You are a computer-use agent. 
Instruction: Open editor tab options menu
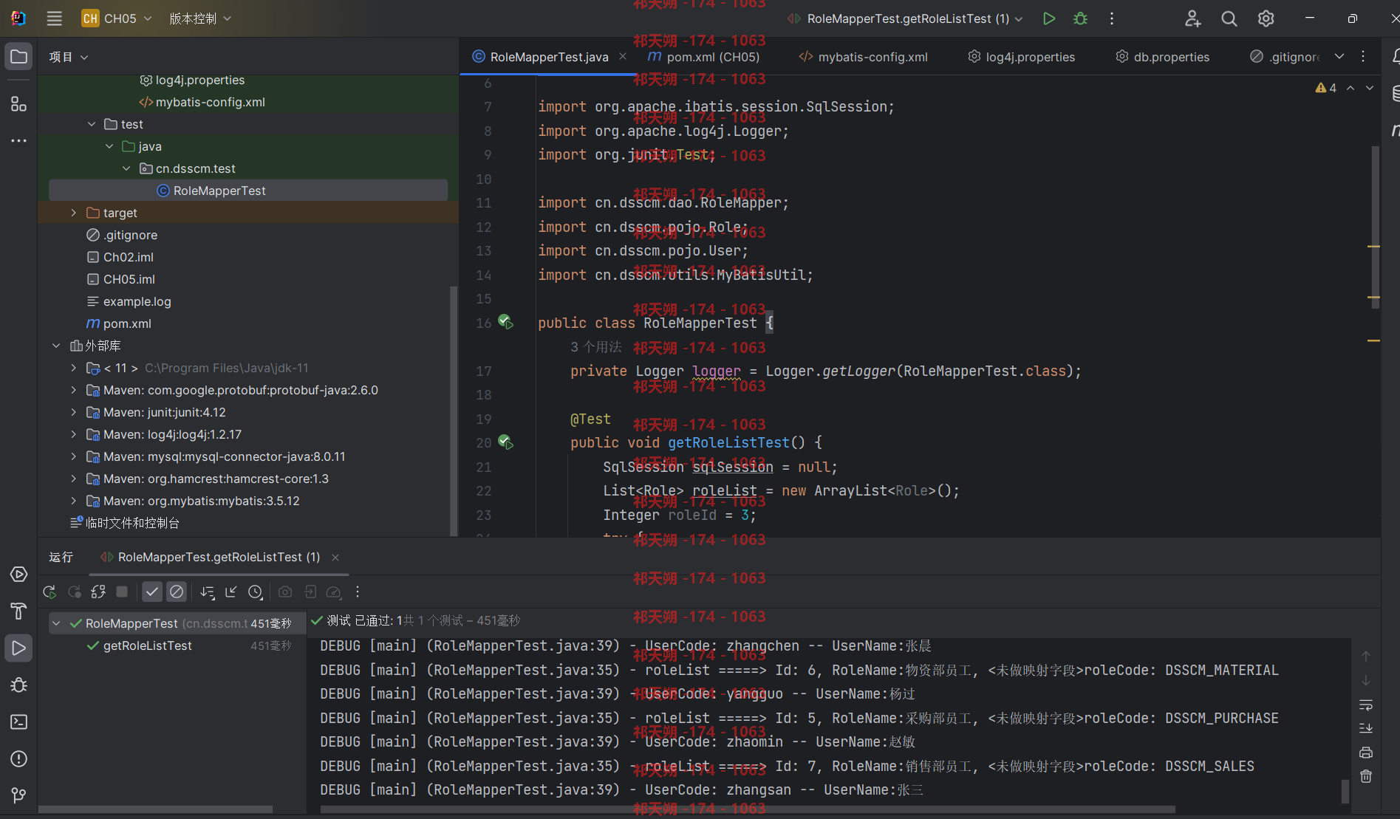click(x=1363, y=56)
